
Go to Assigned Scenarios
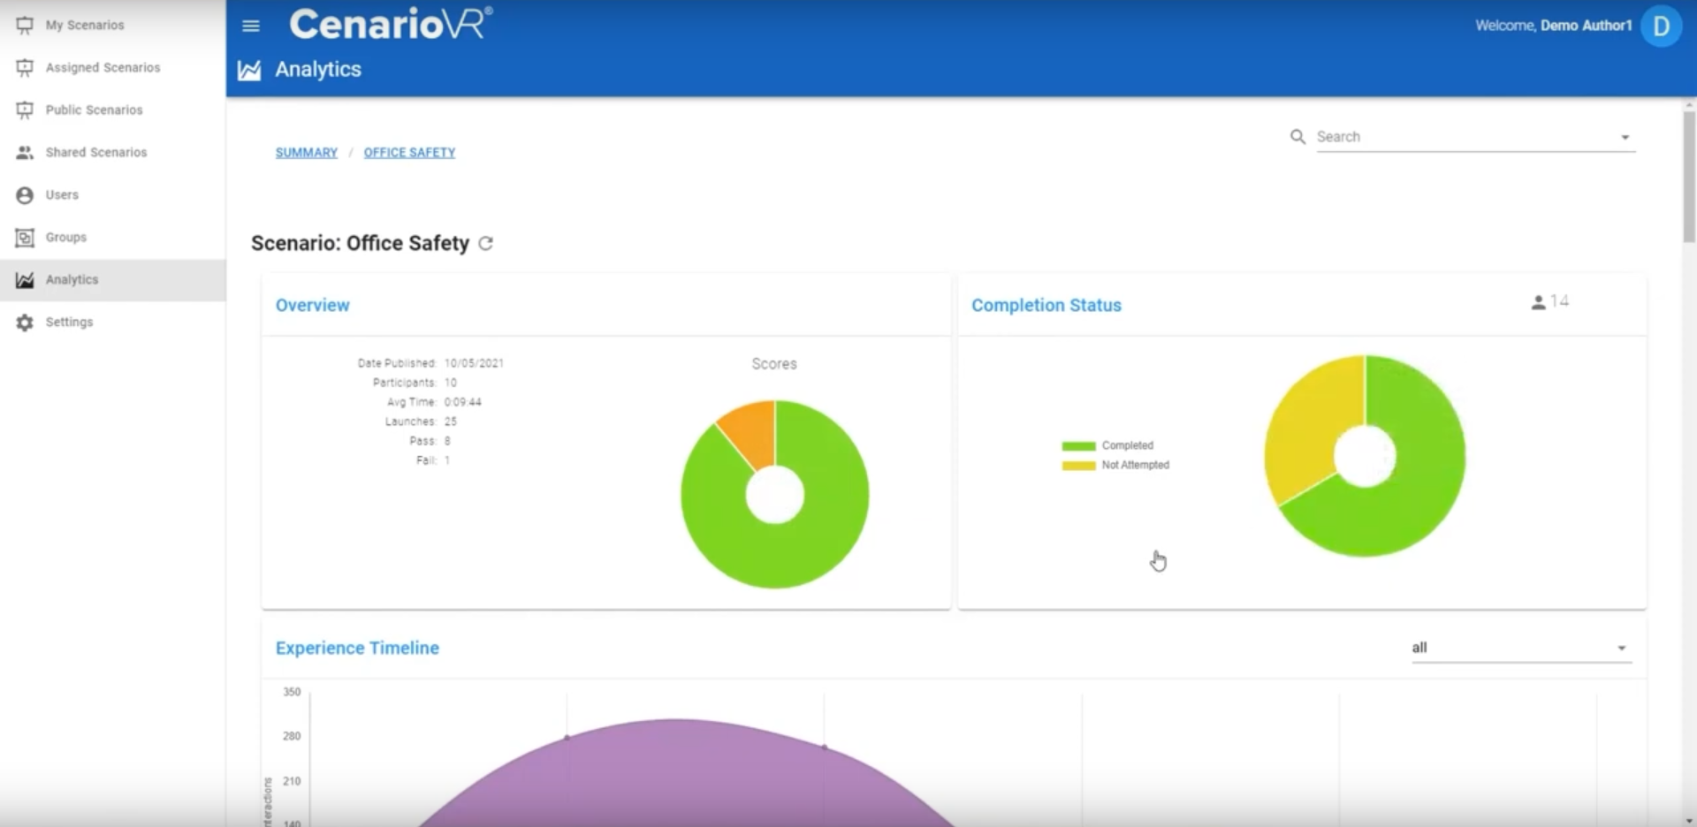pos(103,68)
